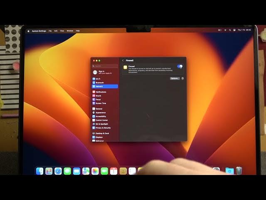
Task: Open Launchpad from the Dock
Action: pos(49,171)
